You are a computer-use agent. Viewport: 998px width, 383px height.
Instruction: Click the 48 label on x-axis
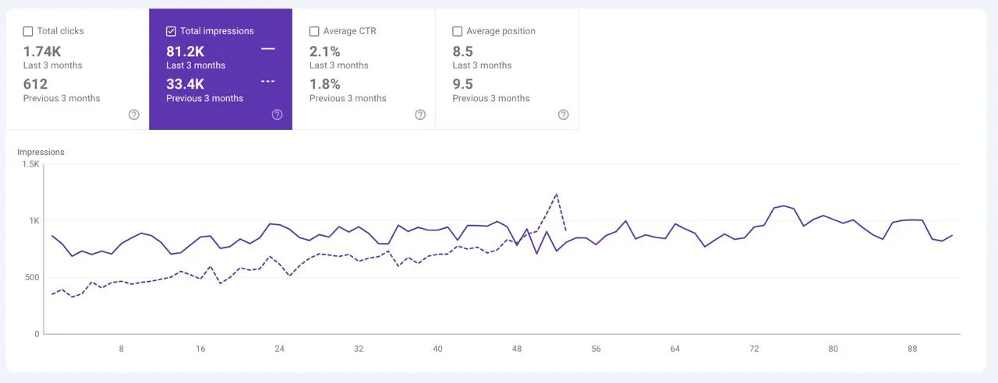pyautogui.click(x=517, y=349)
